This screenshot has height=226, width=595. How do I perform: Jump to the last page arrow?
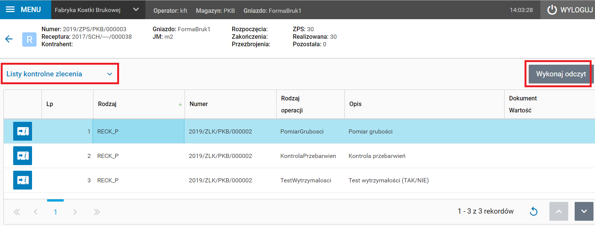(x=97, y=212)
